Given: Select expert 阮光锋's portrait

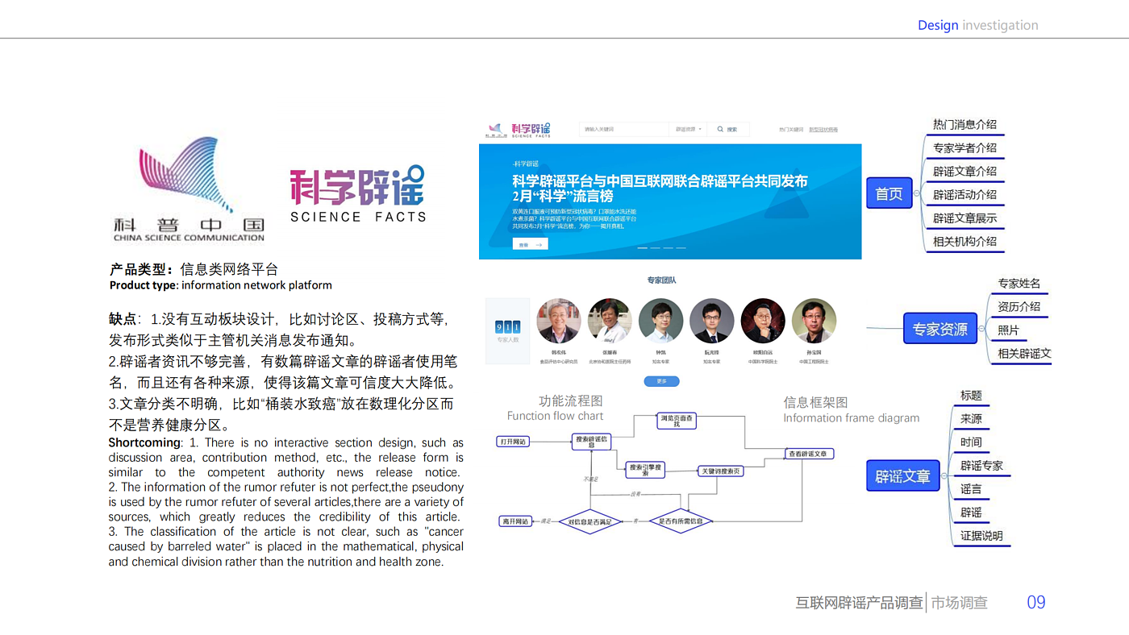Looking at the screenshot, I should point(711,321).
